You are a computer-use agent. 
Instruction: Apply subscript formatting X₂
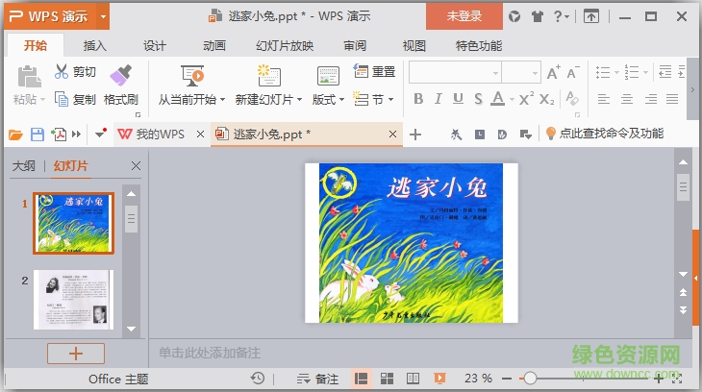pyautogui.click(x=546, y=99)
